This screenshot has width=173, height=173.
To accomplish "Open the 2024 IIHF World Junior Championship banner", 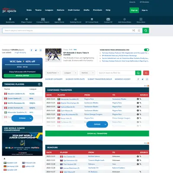I will 22,144.
